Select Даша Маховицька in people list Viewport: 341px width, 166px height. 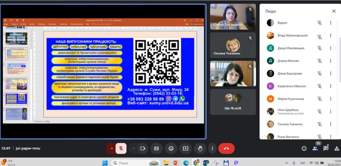pos(291,48)
